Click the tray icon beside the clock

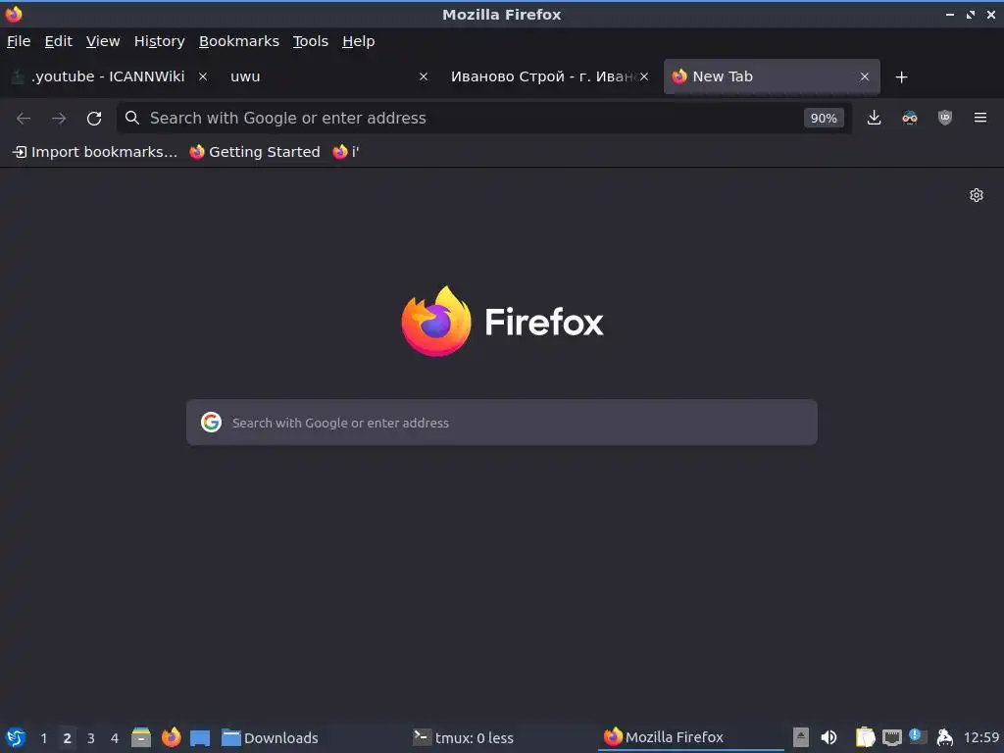(944, 737)
